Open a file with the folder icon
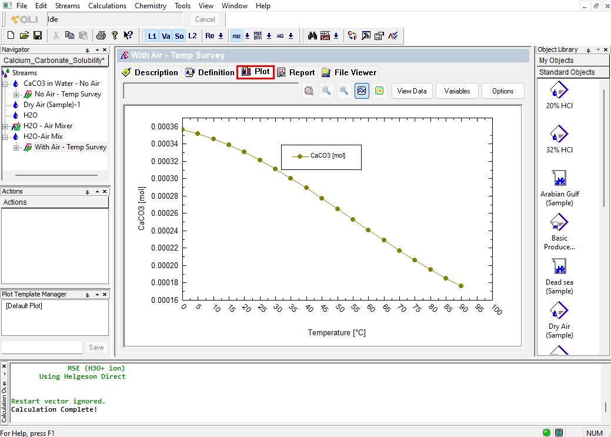Viewport: 611px width, 437px height. pyautogui.click(x=24, y=35)
